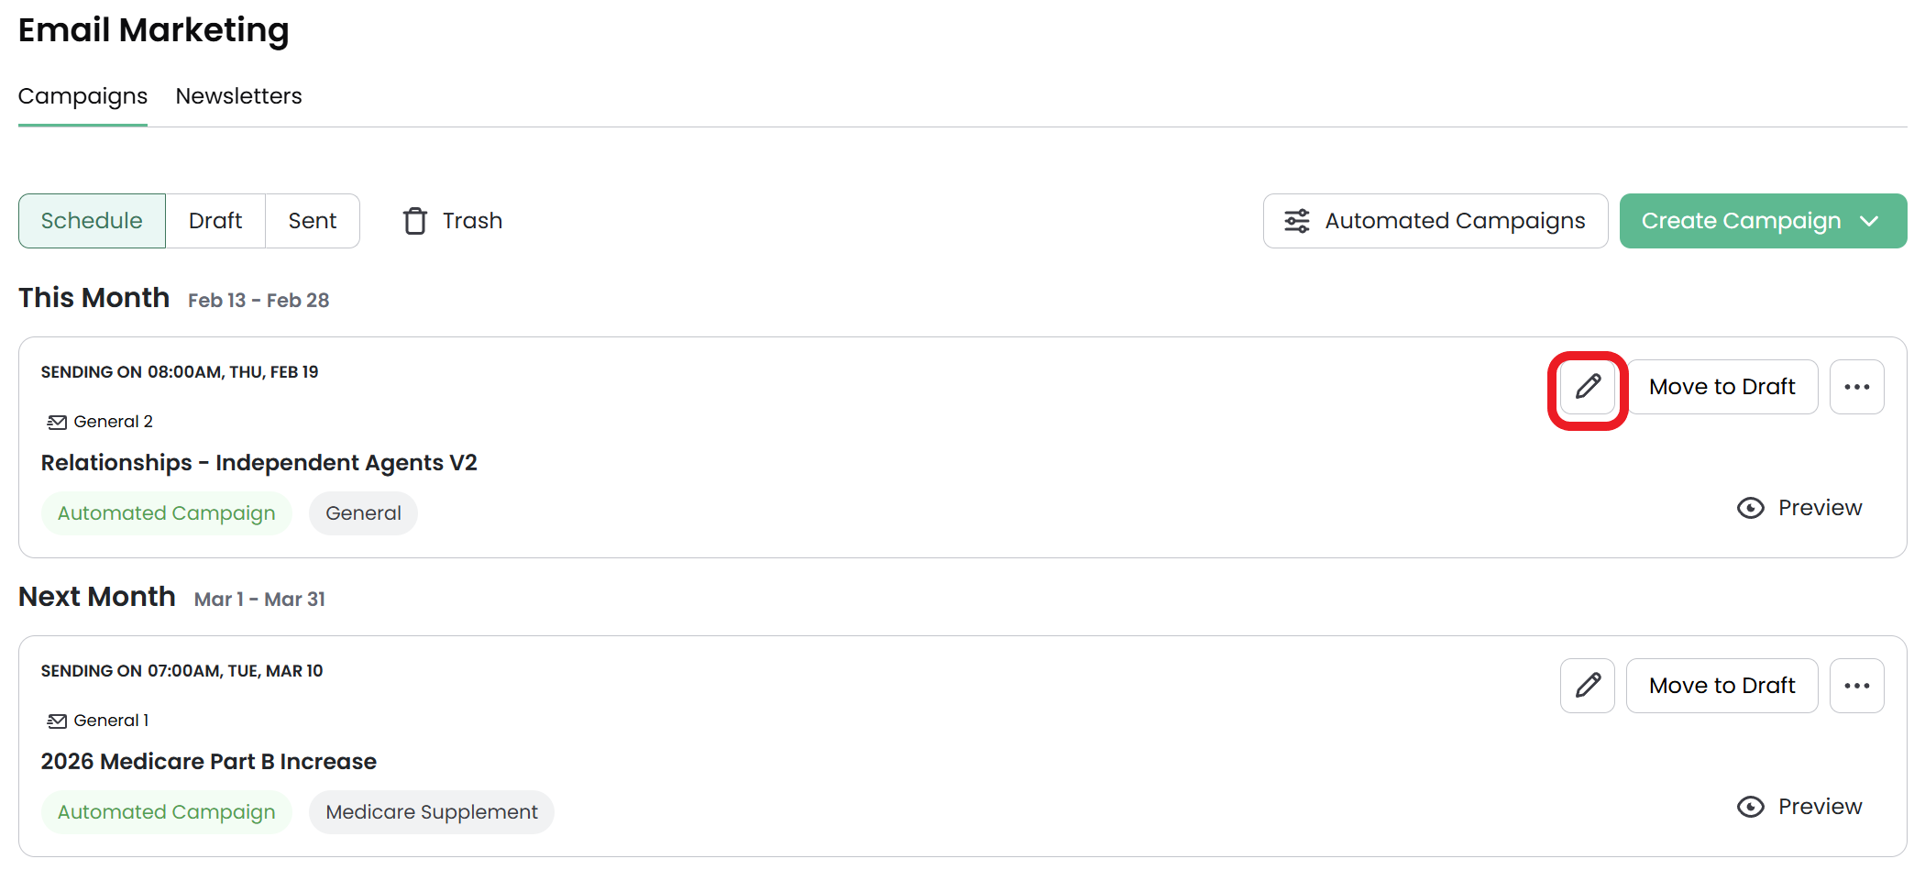Screen dimensions: 1914x870
Task: Edit the 2026 Medicare Part B campaign
Action: pyautogui.click(x=1588, y=686)
